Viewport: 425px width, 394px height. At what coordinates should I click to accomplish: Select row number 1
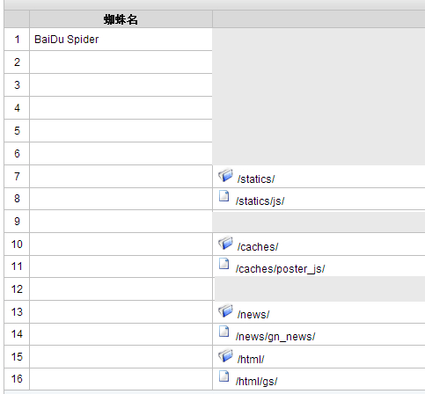(17, 40)
